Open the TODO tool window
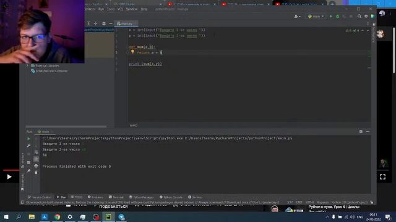This screenshot has width=396, height=222. [x=77, y=197]
